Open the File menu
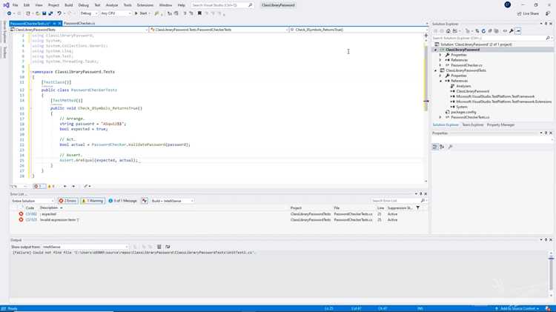556x312 pixels. pos(15,5)
